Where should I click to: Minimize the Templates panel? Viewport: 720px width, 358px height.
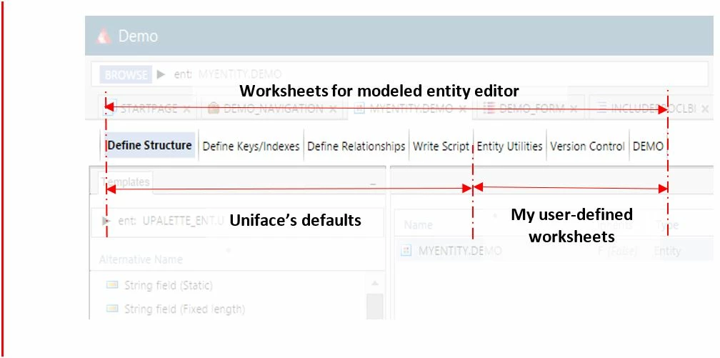373,184
